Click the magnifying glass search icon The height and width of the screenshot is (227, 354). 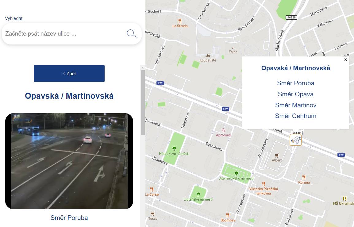click(132, 33)
